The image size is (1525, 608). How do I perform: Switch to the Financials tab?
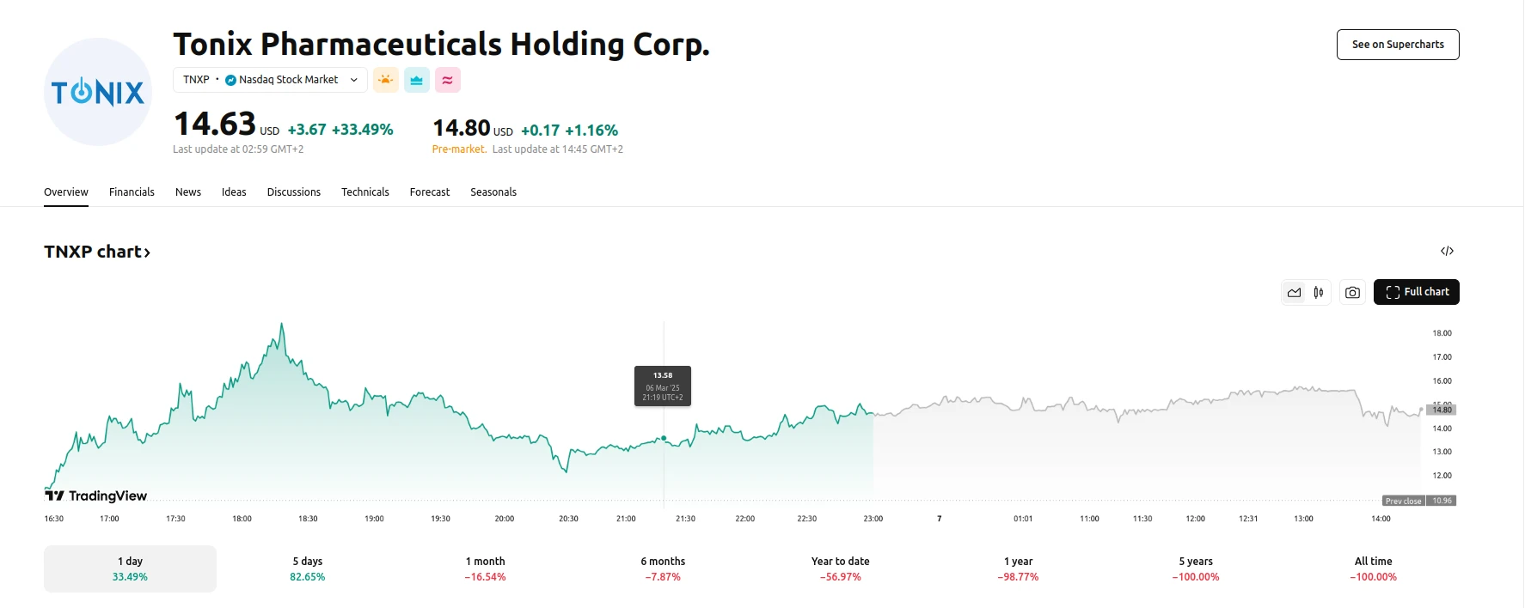(x=132, y=192)
